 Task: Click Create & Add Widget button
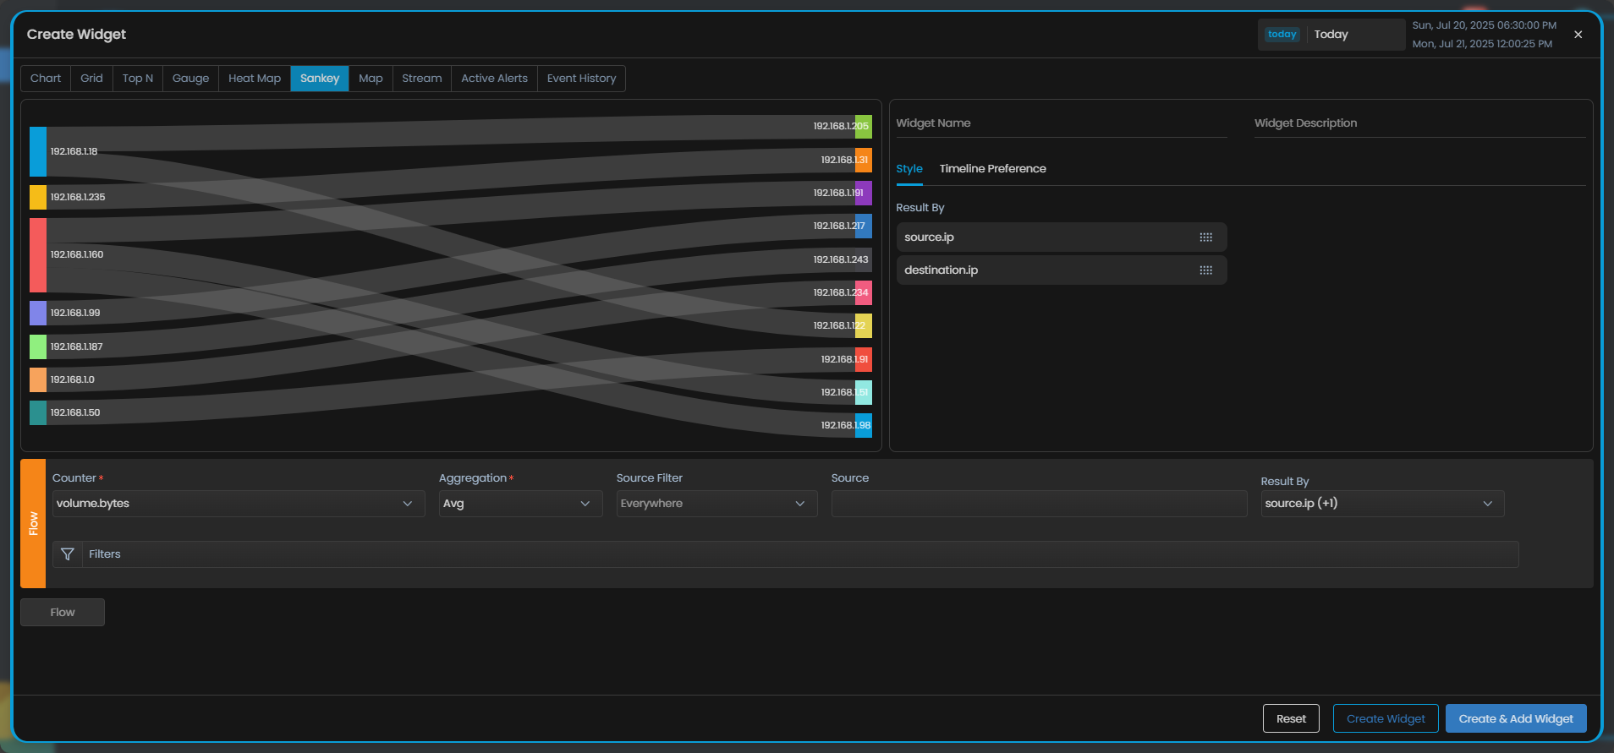(x=1516, y=718)
